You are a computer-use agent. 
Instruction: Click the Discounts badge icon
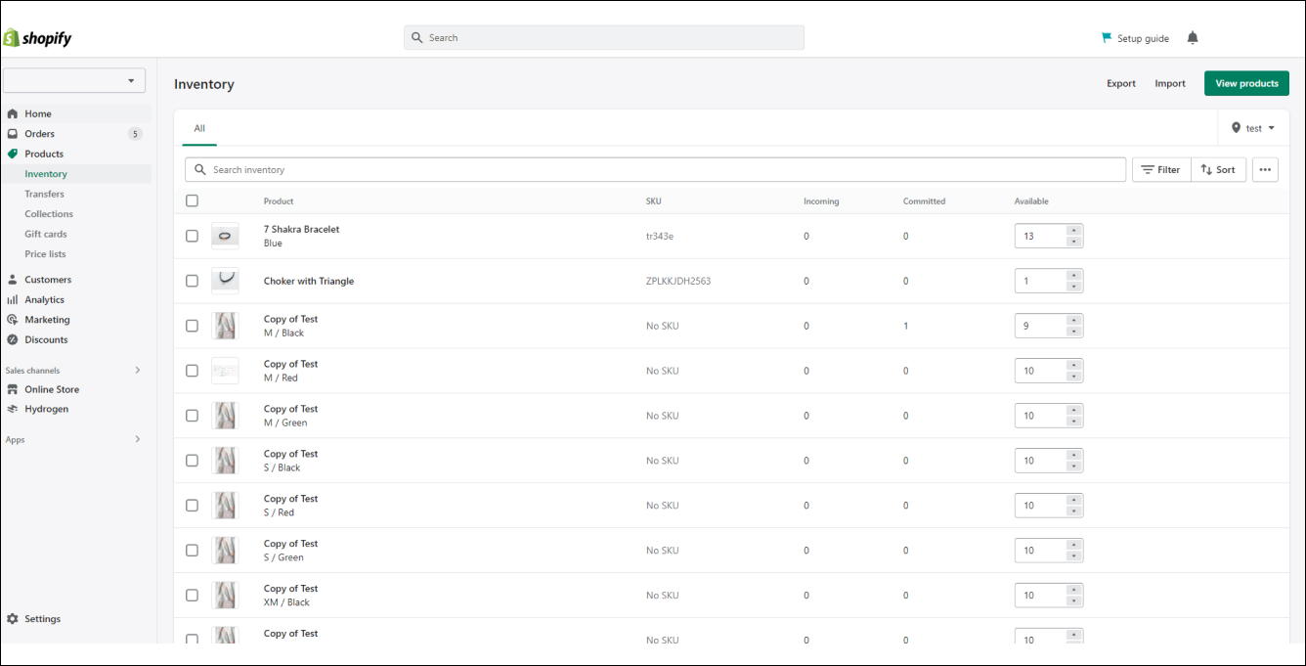(x=13, y=339)
